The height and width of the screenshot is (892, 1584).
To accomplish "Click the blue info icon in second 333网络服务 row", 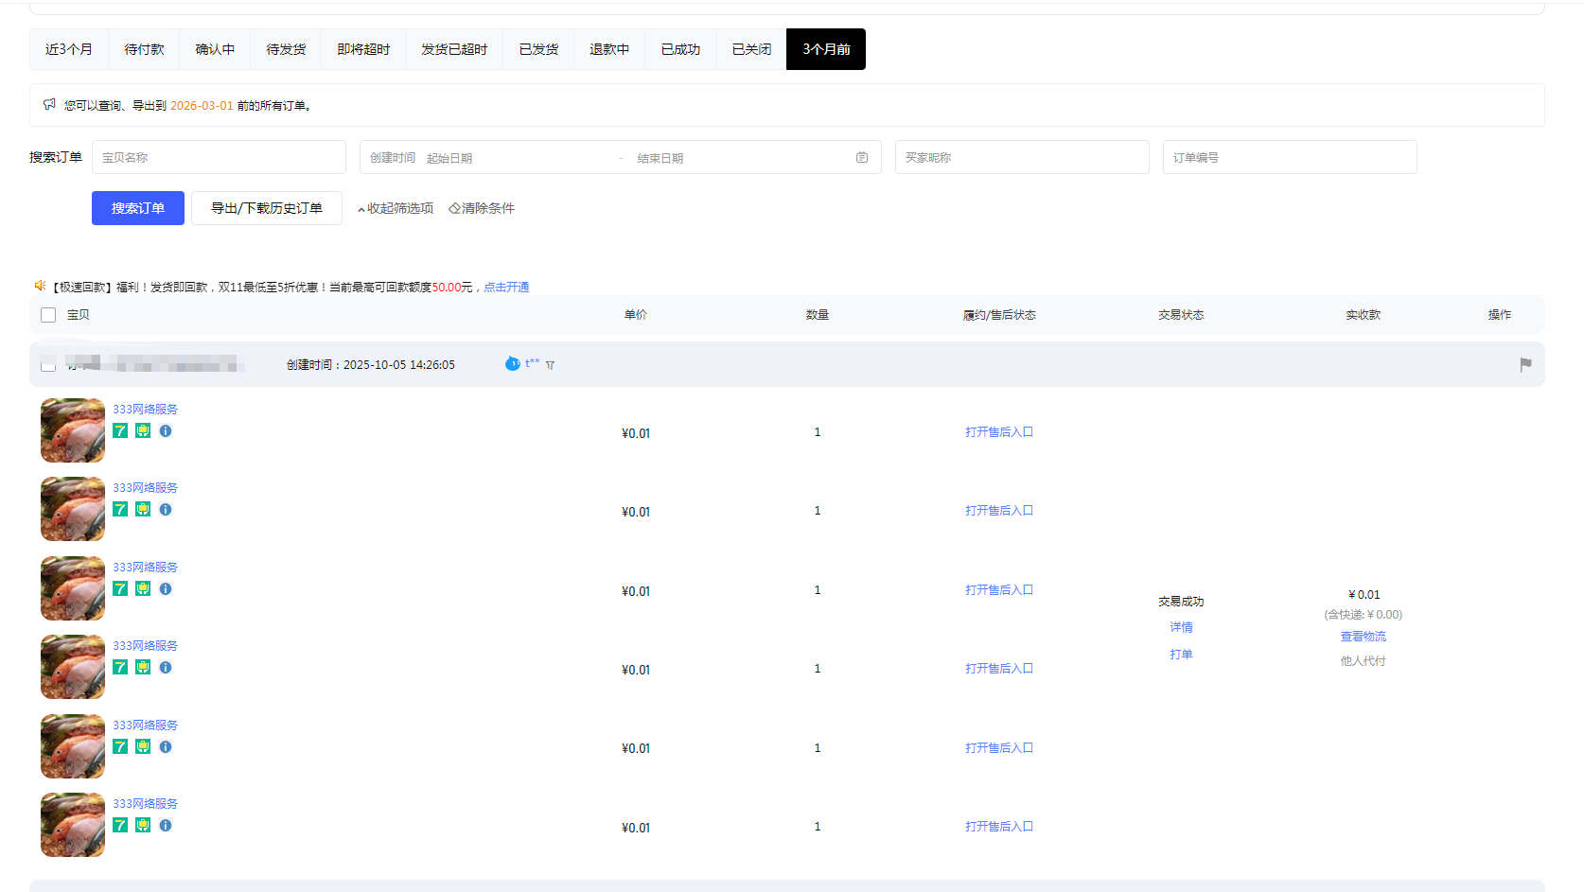I will click(166, 509).
